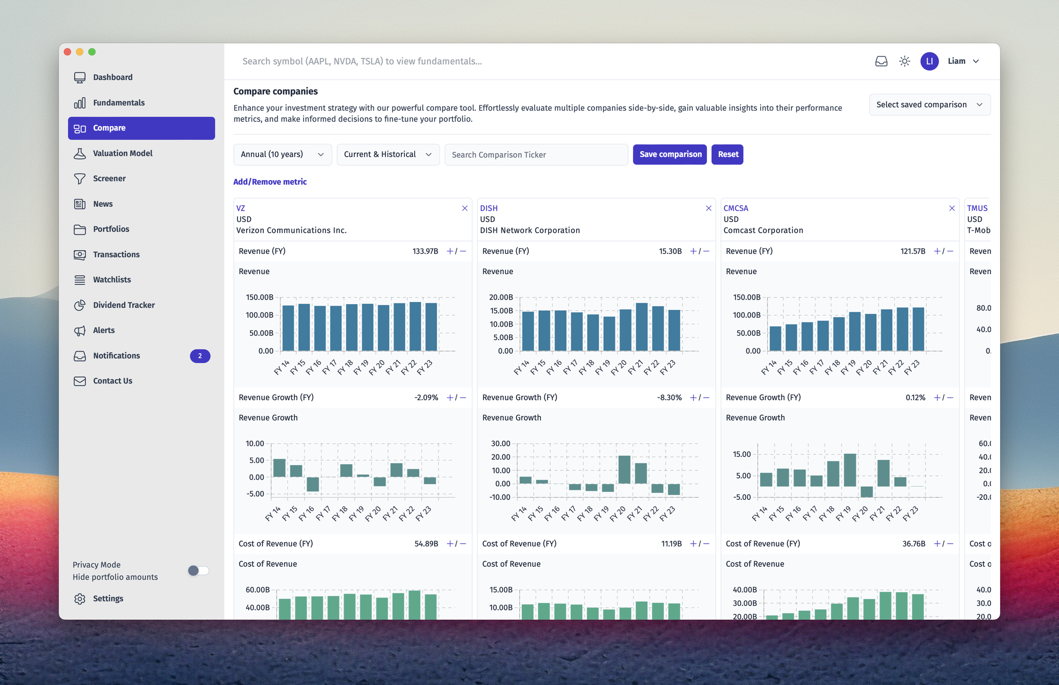
Task: Click VZ revenue value 133.97B
Action: pos(425,251)
